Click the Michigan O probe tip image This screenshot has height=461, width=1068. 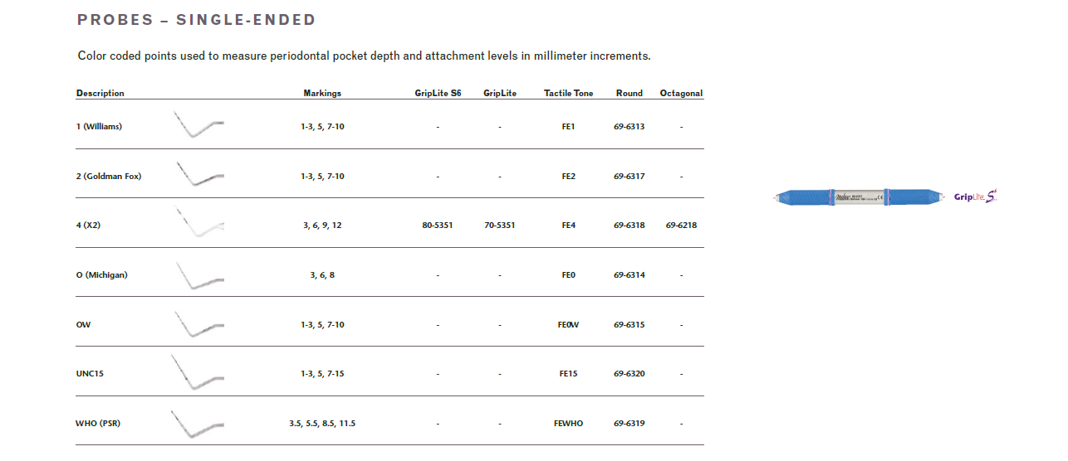click(x=199, y=275)
